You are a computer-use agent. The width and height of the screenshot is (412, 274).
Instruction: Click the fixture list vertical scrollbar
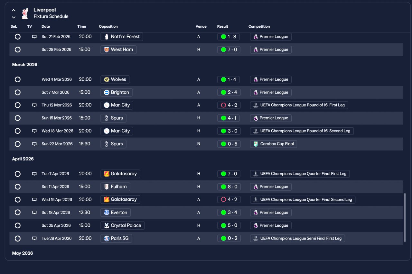pyautogui.click(x=405, y=218)
